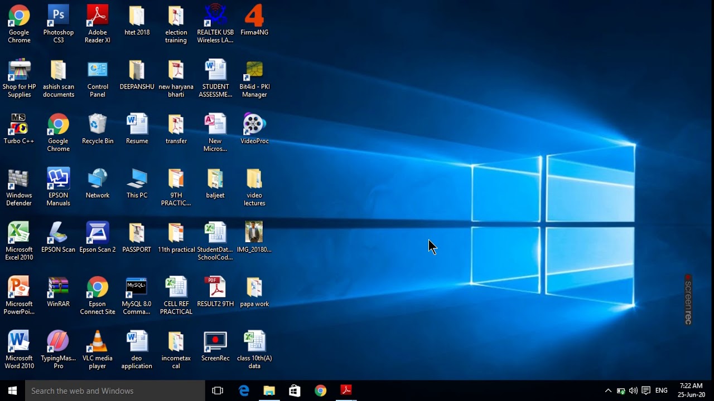Select the DEEPANSHU folder
The image size is (714, 401).
pos(137,75)
